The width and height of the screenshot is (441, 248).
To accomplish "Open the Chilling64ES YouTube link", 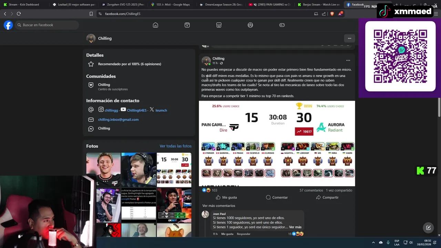I will (137, 110).
